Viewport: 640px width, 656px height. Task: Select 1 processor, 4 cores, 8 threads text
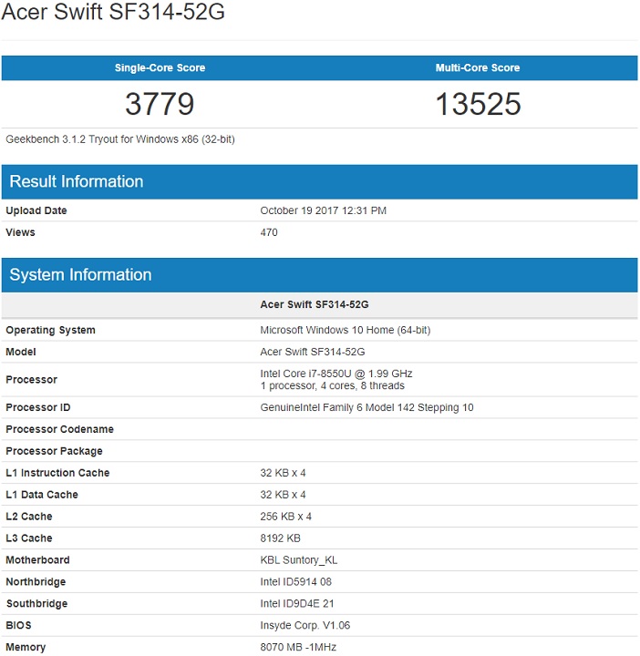333,385
